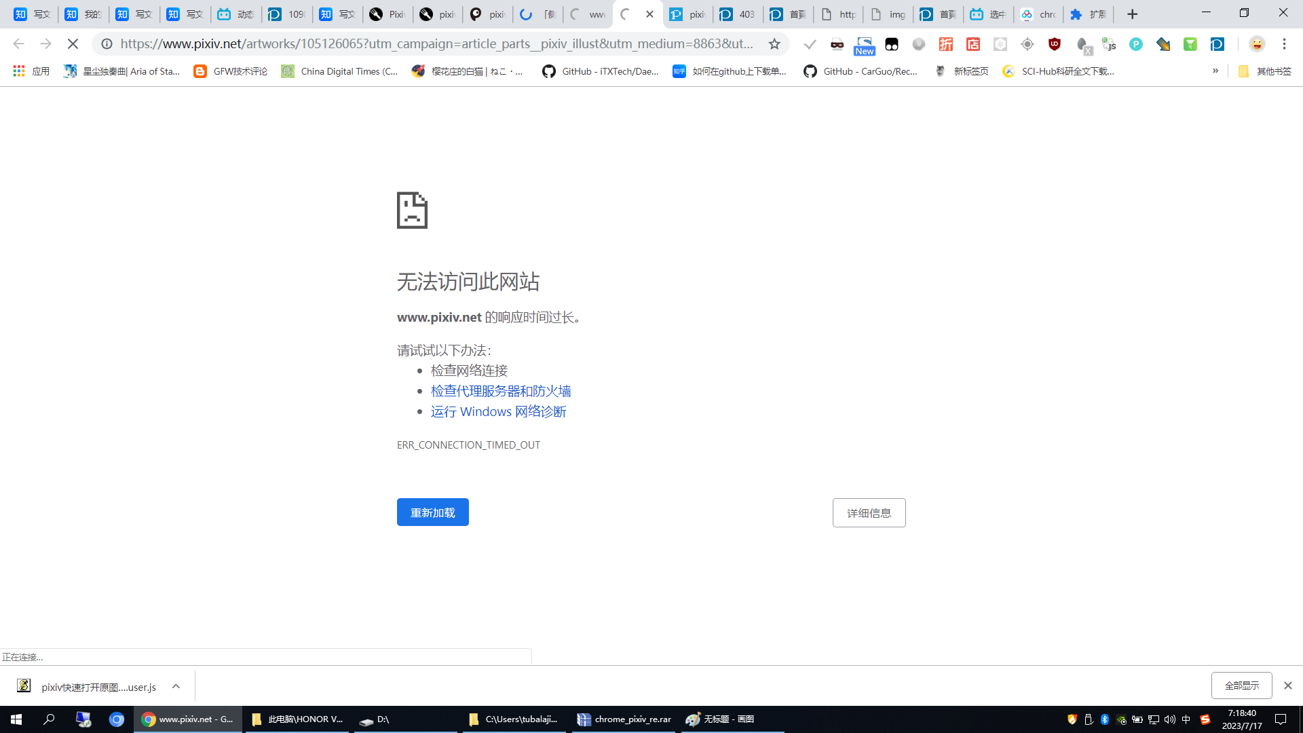Open 如何在github上下载单... bookmark
This screenshot has height=733, width=1303.
(x=730, y=71)
